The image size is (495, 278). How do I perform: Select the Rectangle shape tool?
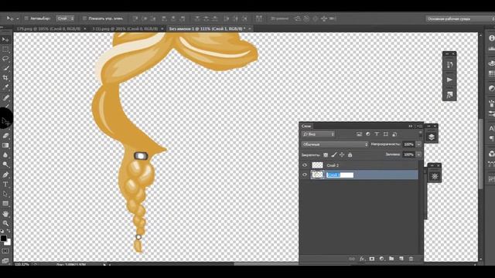coord(5,203)
